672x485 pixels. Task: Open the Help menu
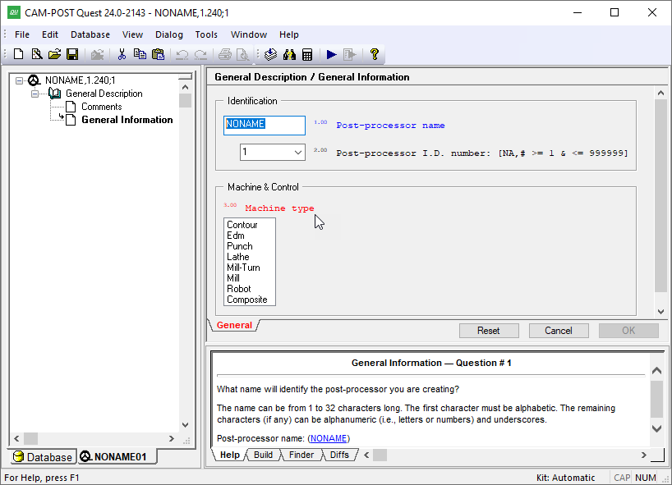[x=289, y=34]
